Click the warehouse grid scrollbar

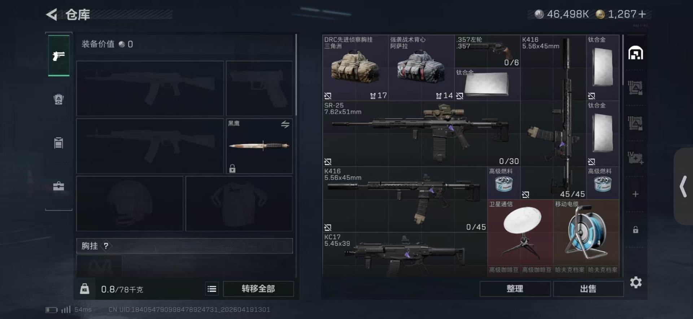pos(623,60)
